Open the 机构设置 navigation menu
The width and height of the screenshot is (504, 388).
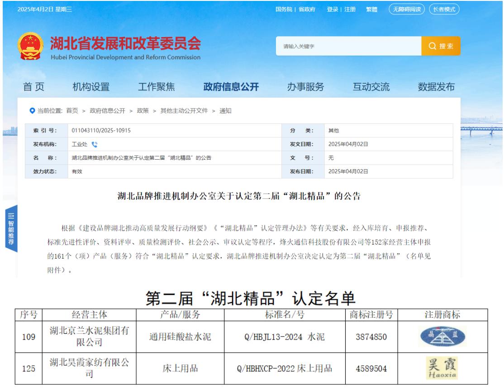click(91, 87)
